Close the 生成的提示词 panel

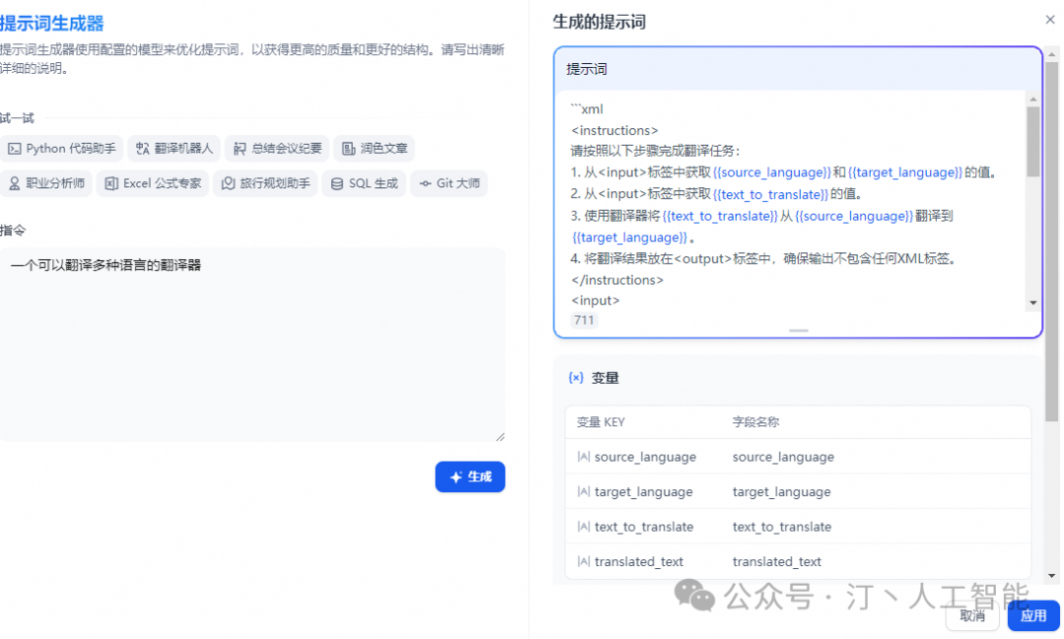1050,20
